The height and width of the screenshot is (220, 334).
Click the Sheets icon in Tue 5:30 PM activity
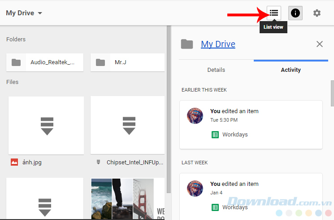215,135
